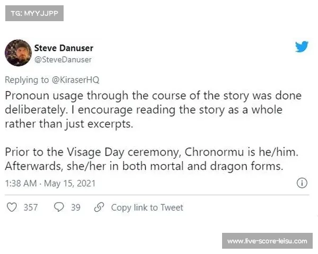Screen dimensions: 318x254
Task: Click the Replying to label
Action: (28, 80)
